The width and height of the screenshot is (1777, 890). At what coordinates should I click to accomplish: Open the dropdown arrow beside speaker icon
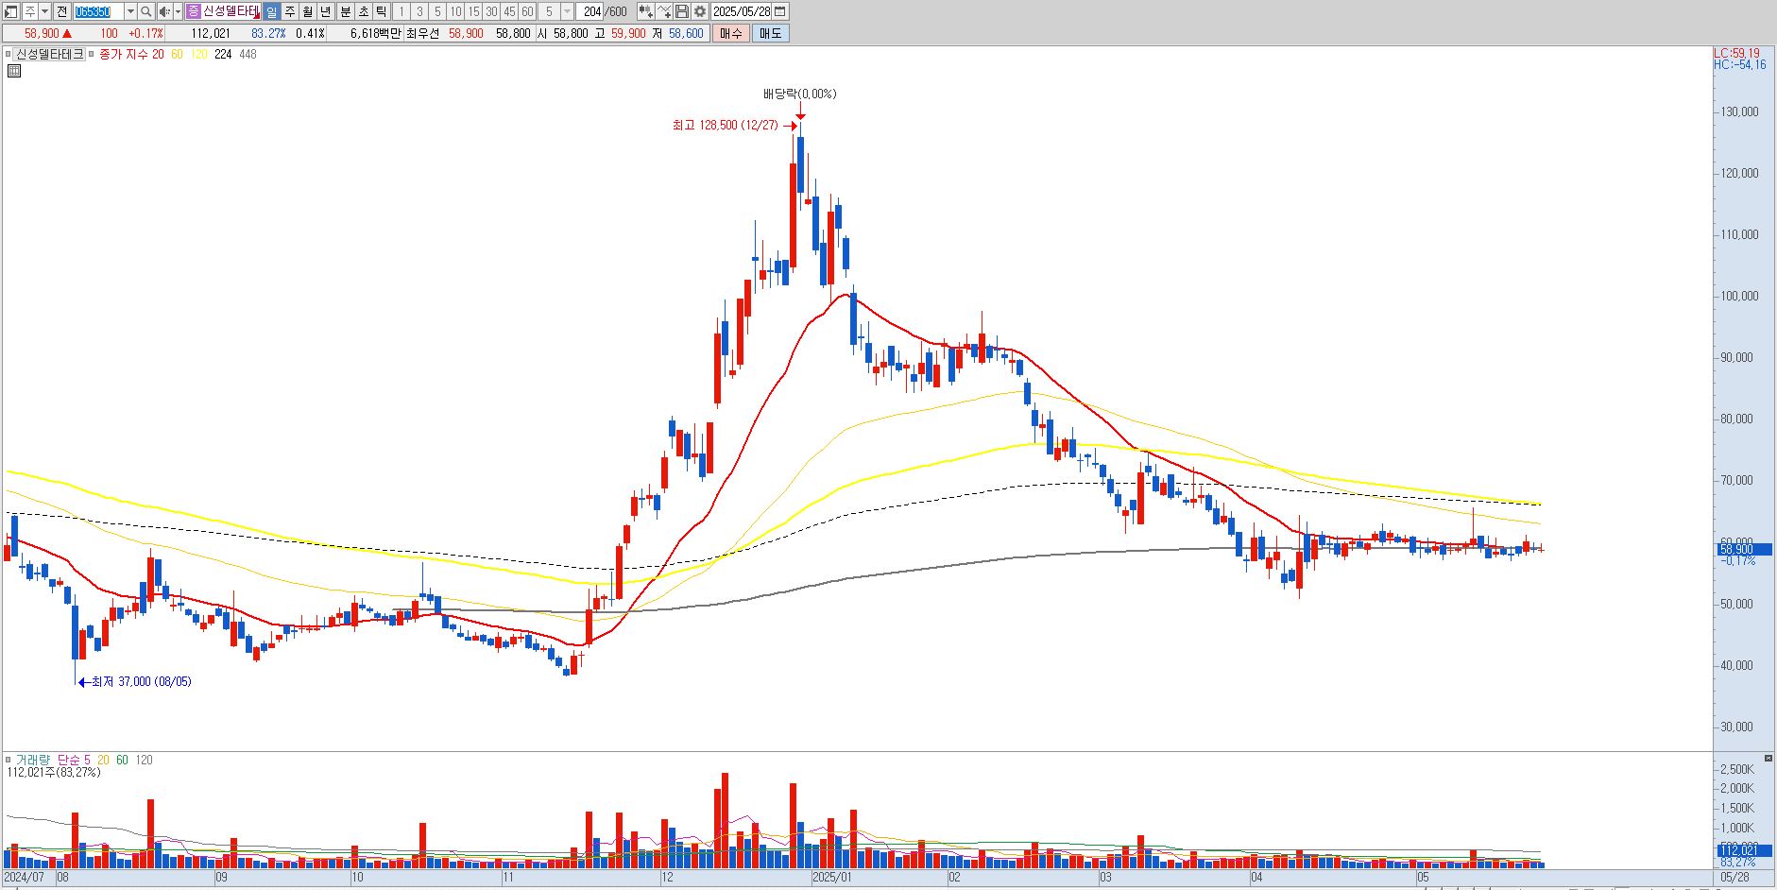click(x=178, y=11)
